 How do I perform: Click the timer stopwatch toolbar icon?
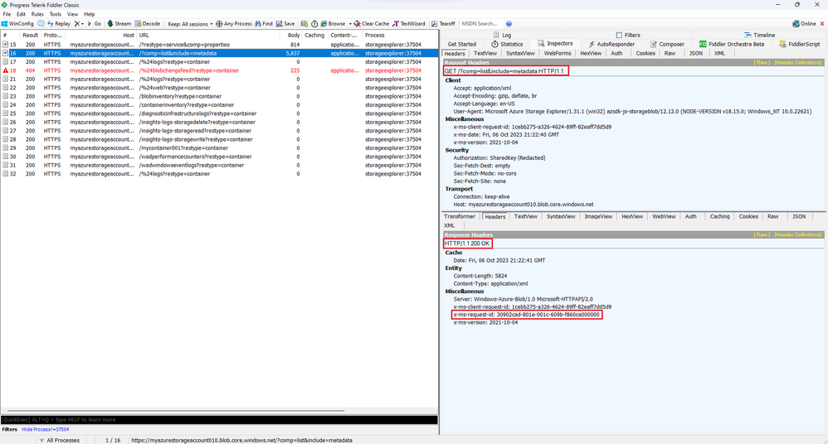[314, 24]
